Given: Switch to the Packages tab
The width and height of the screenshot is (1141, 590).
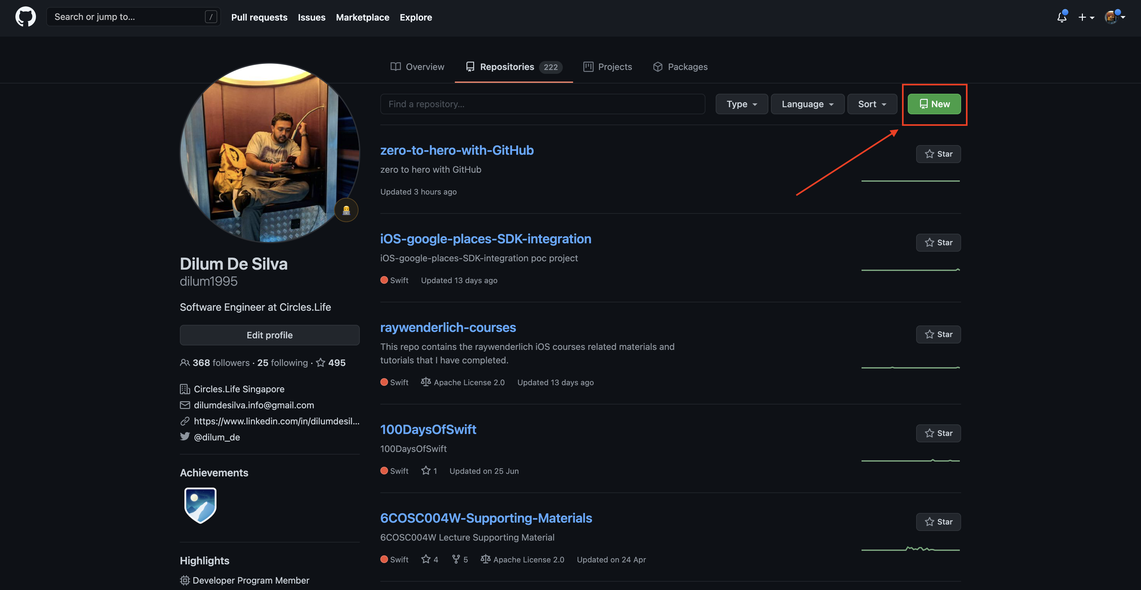Looking at the screenshot, I should coord(680,67).
